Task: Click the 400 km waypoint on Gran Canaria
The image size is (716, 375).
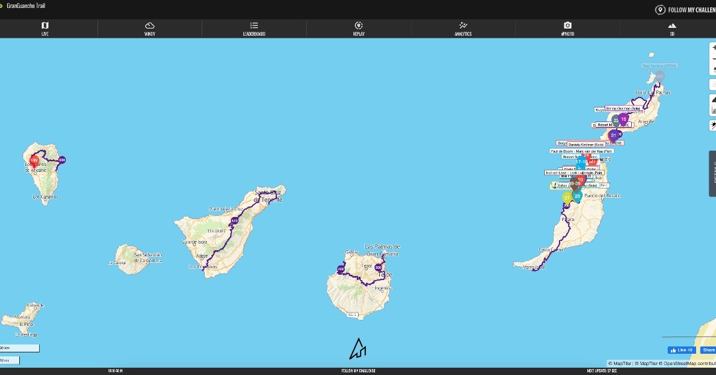Action: [341, 269]
